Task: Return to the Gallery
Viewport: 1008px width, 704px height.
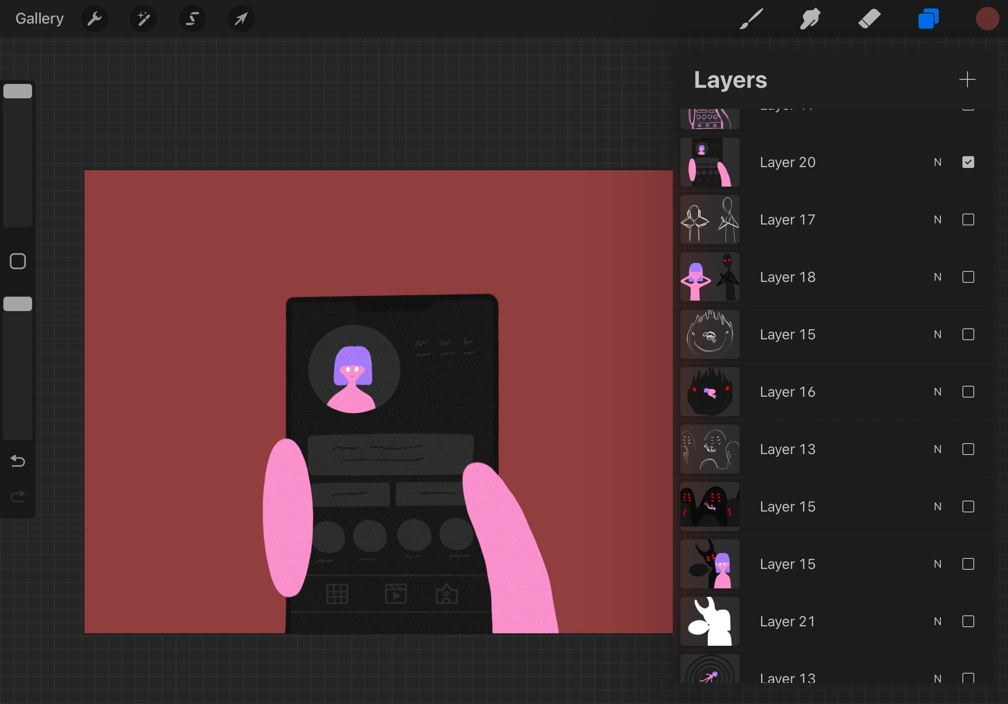Action: click(x=40, y=19)
